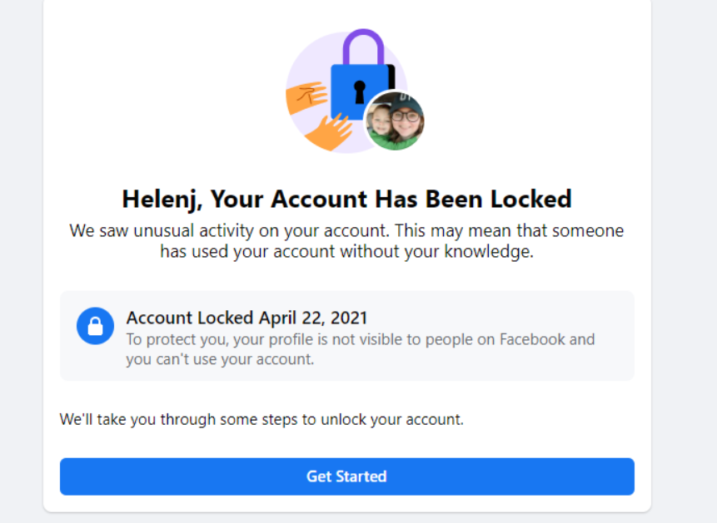
Task: Click the white lock icon in blue circle
Action: coord(95,326)
